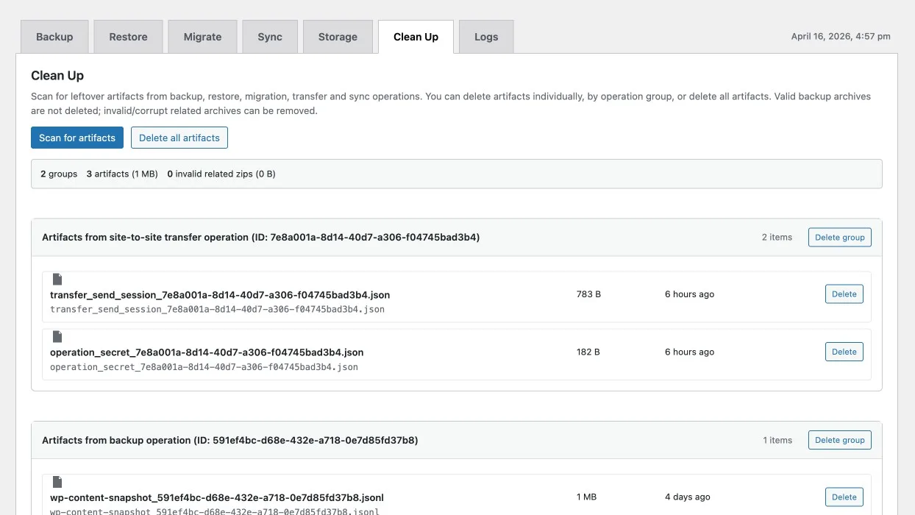Click file icon for transfer_send_session artifact
The height and width of the screenshot is (515, 915).
pyautogui.click(x=57, y=280)
